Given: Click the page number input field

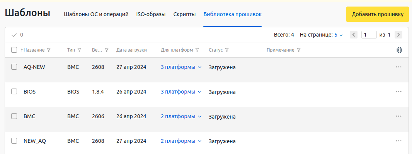Looking at the screenshot, I should click(369, 35).
